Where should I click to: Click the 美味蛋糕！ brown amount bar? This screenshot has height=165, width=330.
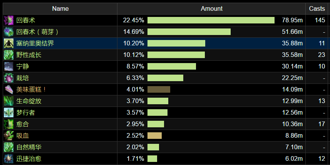click(159, 89)
